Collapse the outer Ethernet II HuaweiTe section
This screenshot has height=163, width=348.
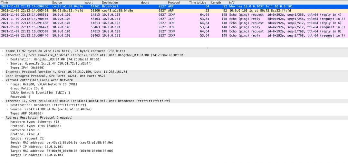click(x=3, y=55)
